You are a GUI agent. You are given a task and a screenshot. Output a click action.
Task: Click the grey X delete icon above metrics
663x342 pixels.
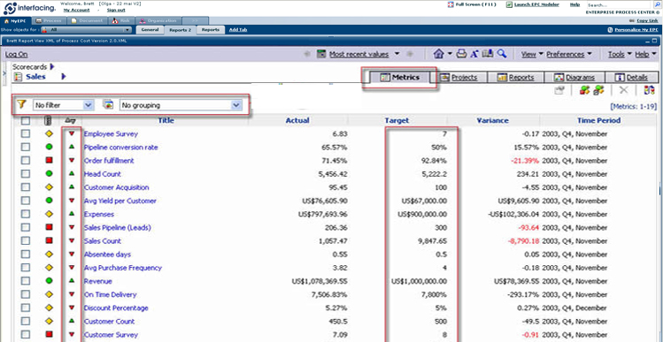pyautogui.click(x=624, y=90)
